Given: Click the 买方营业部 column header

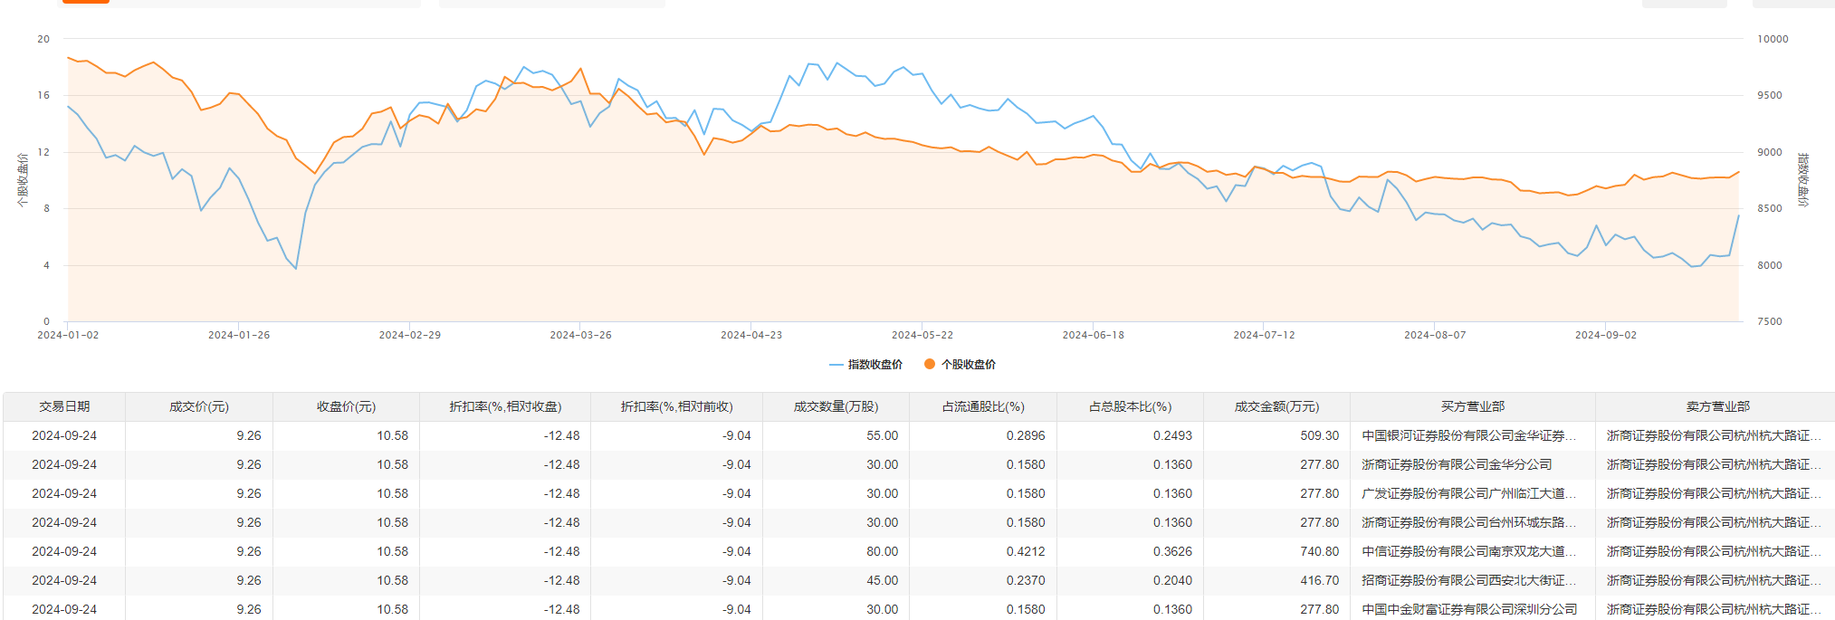Looking at the screenshot, I should pos(1472,406).
